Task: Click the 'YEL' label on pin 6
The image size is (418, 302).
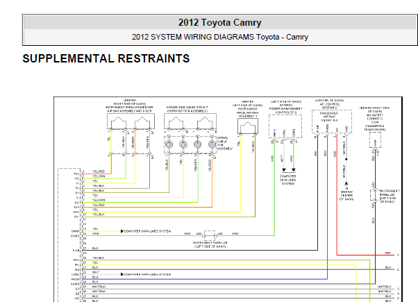Action: 95,195
